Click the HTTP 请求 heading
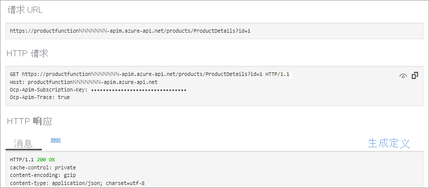429x188 pixels. pyautogui.click(x=27, y=53)
